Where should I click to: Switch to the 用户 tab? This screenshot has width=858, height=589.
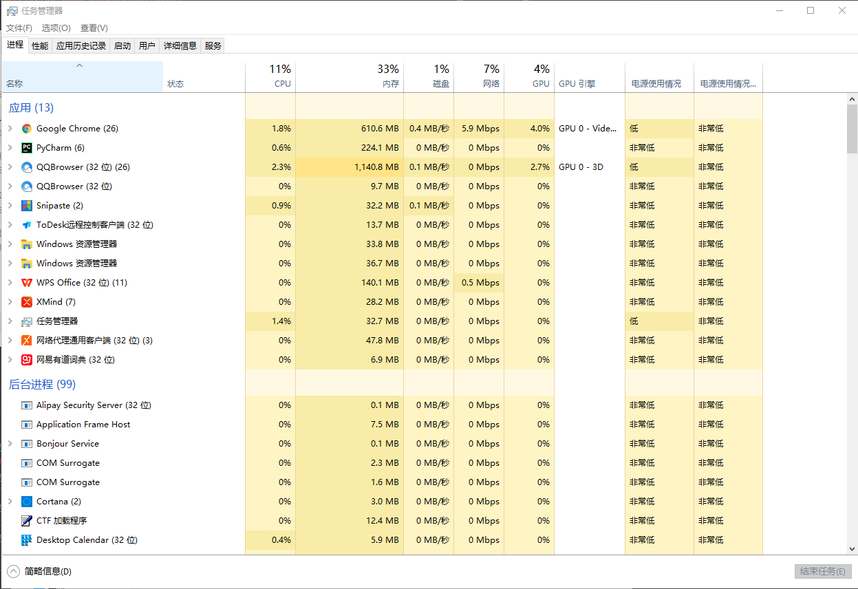(x=147, y=45)
